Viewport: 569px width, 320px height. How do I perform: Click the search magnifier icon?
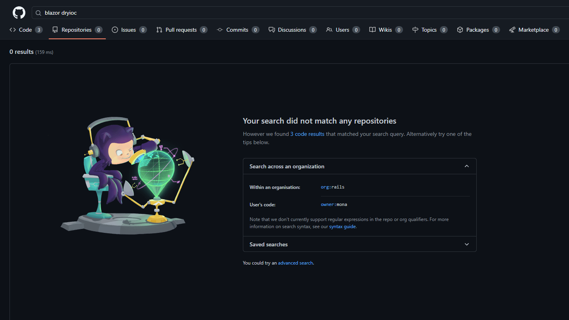pos(38,13)
